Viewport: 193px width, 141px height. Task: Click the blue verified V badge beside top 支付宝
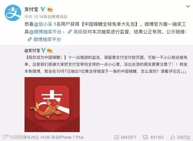(43, 9)
